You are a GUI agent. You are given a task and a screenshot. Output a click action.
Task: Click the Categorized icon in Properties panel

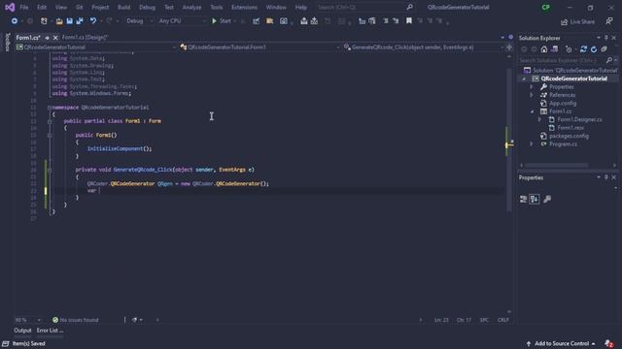(x=523, y=199)
